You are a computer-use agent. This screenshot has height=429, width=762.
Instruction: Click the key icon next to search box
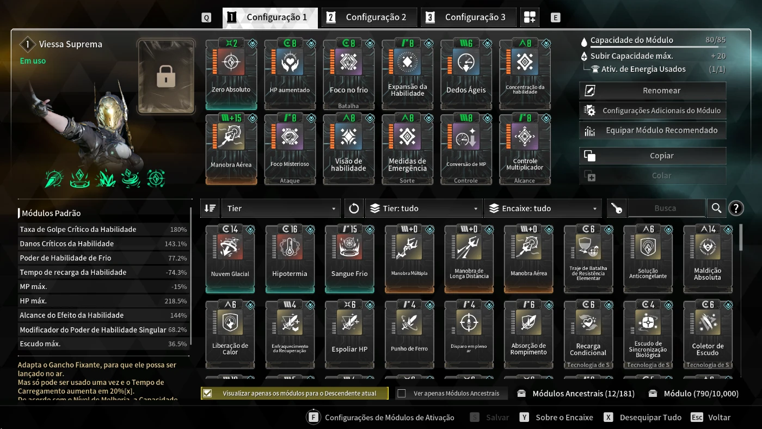[x=616, y=209]
